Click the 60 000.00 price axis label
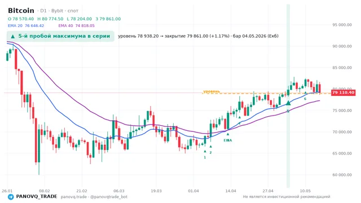The image size is (361, 203). 342,175
